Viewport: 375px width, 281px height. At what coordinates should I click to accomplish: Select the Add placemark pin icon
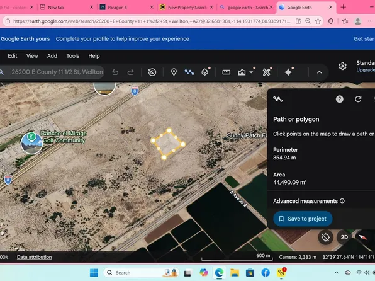pyautogui.click(x=174, y=72)
